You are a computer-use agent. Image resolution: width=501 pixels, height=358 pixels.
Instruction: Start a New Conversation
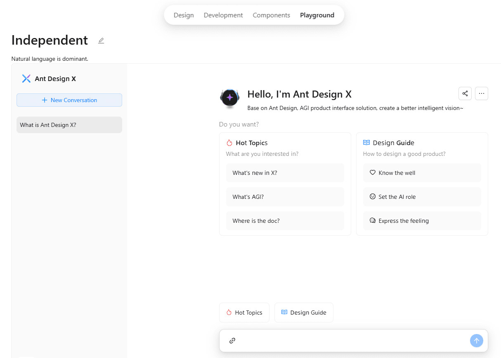(69, 100)
